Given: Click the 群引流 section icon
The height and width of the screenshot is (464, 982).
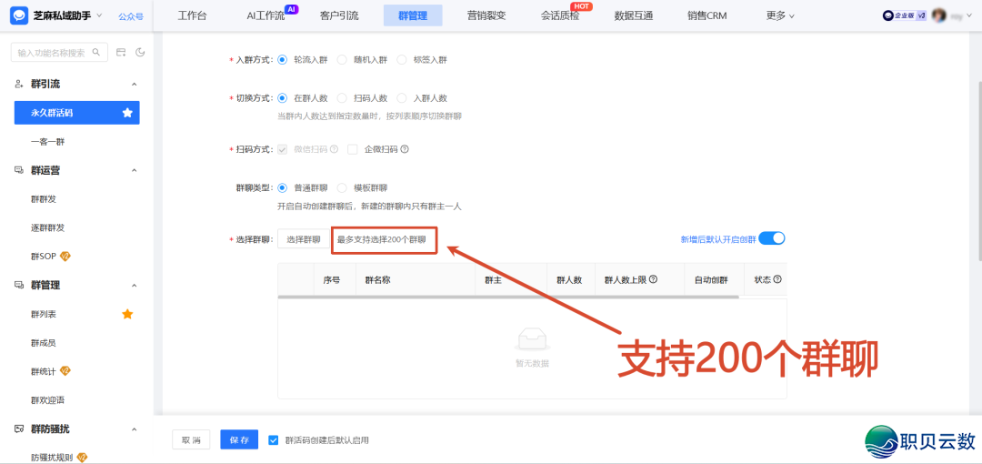Looking at the screenshot, I should point(19,84).
